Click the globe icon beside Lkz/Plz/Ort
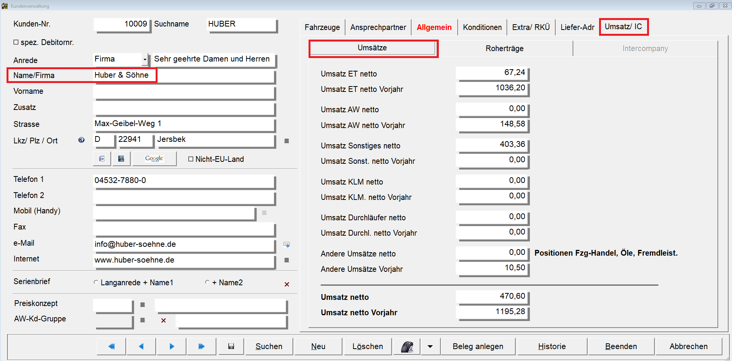Image resolution: width=732 pixels, height=361 pixels. (x=81, y=140)
